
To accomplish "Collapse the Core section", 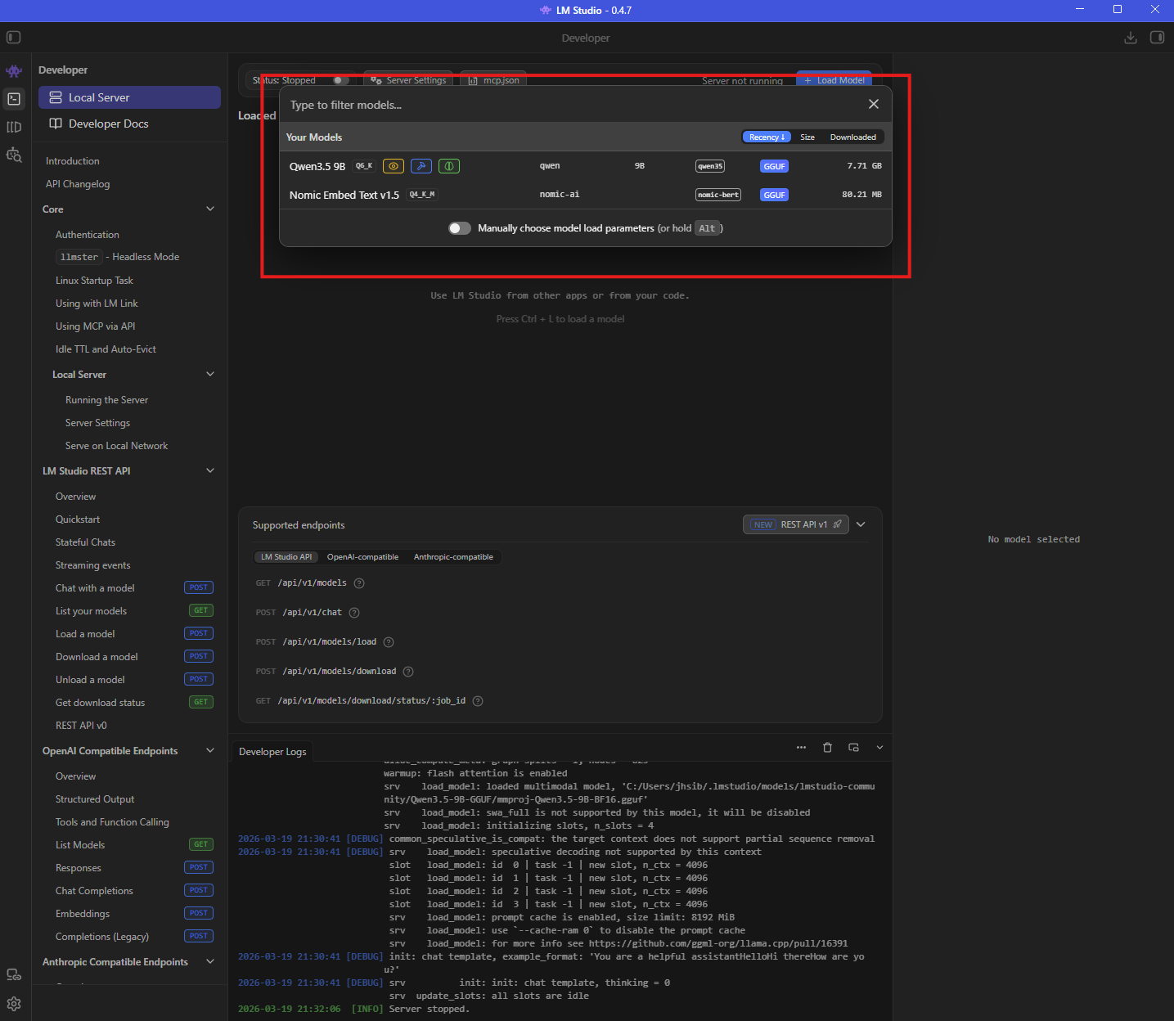I will 210,209.
